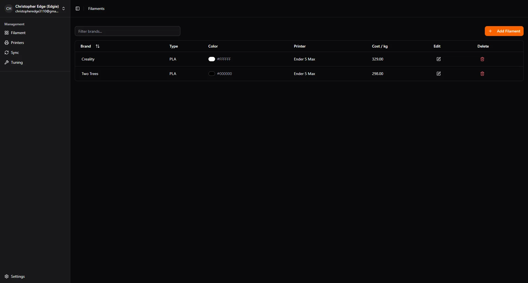The height and width of the screenshot is (283, 528).
Task: Click the Cost / kg column header
Action: click(380, 46)
